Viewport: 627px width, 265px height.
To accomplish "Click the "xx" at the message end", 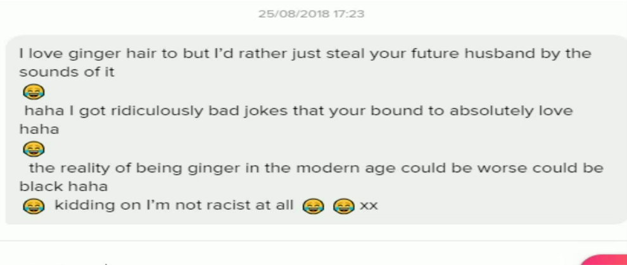I will tap(369, 206).
